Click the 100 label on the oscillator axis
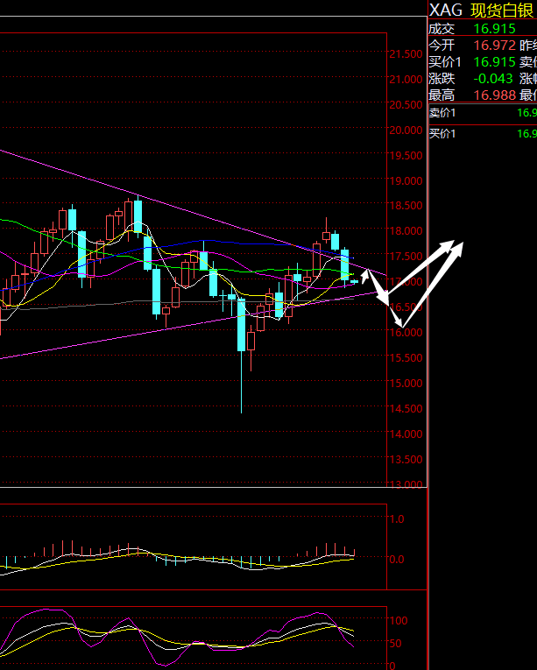This screenshot has height=670, width=537. [x=399, y=620]
